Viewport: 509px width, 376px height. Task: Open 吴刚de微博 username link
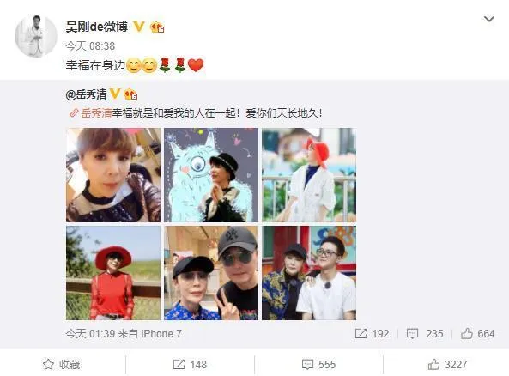(x=97, y=27)
